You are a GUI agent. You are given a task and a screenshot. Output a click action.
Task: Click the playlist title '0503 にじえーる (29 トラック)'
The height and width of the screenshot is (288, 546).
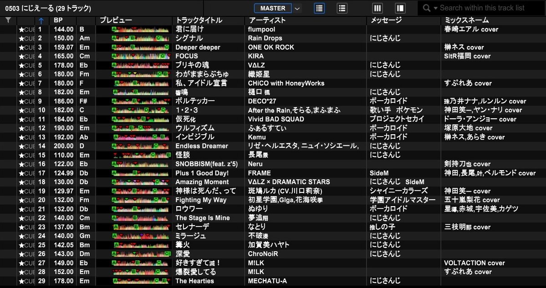click(48, 8)
